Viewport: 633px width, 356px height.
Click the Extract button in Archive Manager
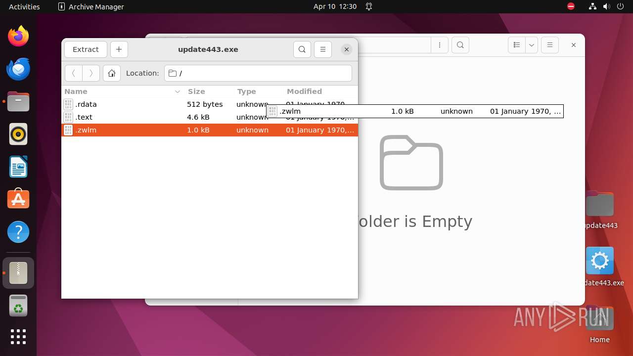tap(86, 49)
